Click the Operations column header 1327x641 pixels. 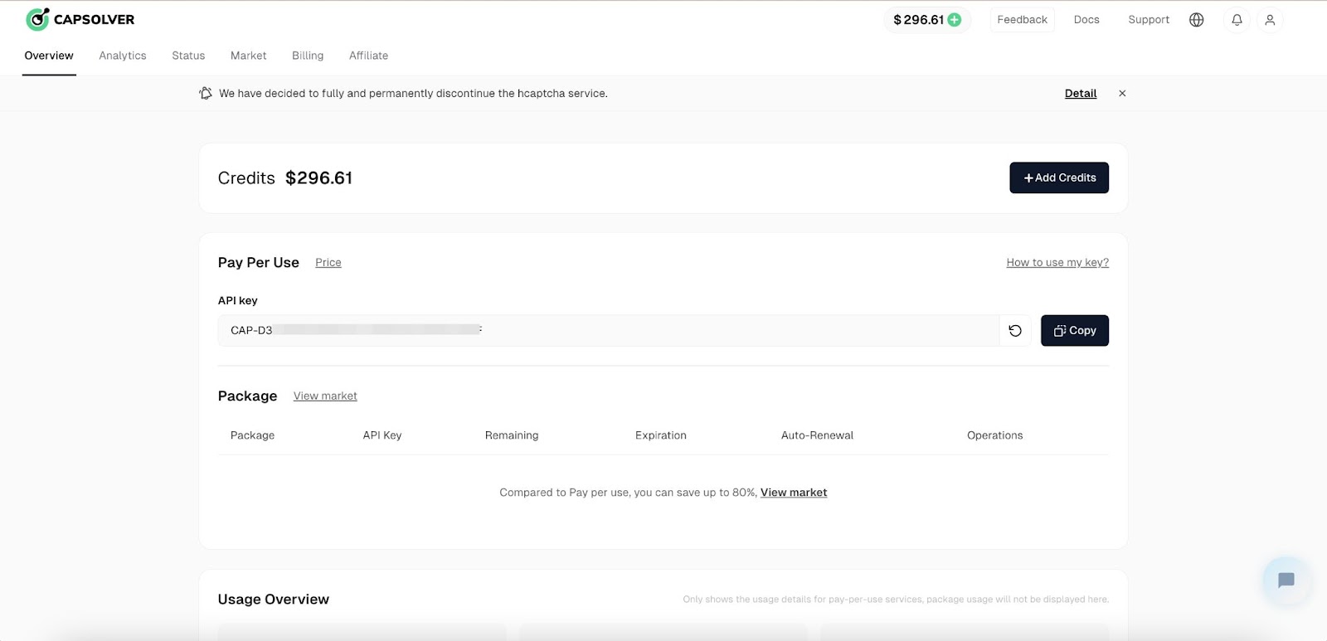coord(995,435)
